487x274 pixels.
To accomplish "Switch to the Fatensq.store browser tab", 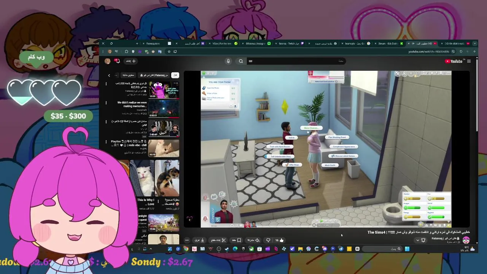I will click(156, 43).
